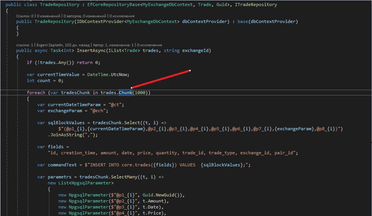
Task: Click t.Amount in the @p2 parameter line
Action: [x=153, y=201]
